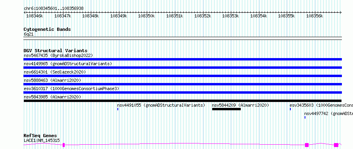Click the 108356k ruler tick label

pos(315,16)
